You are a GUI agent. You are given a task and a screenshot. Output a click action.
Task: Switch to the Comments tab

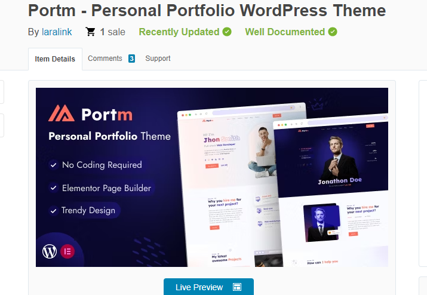click(105, 59)
